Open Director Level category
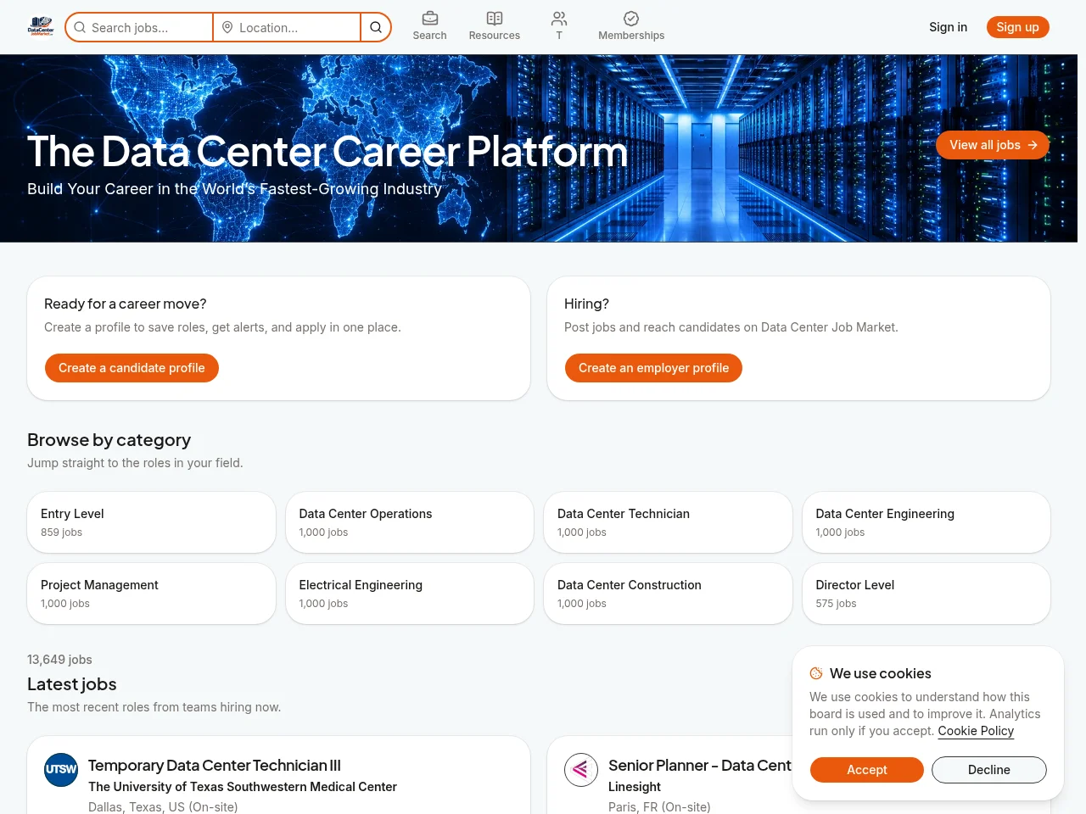This screenshot has height=814, width=1086. [x=926, y=594]
